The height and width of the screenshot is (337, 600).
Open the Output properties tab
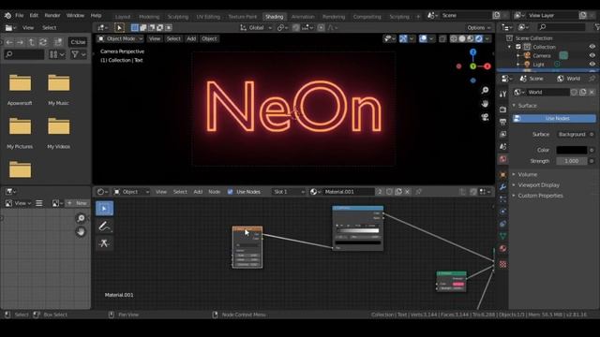point(502,122)
